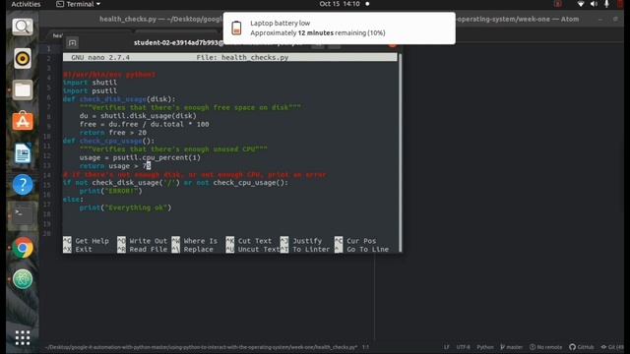The width and height of the screenshot is (630, 354).
Task: Click 'Exit' shortcut in nano footer
Action: pos(78,249)
